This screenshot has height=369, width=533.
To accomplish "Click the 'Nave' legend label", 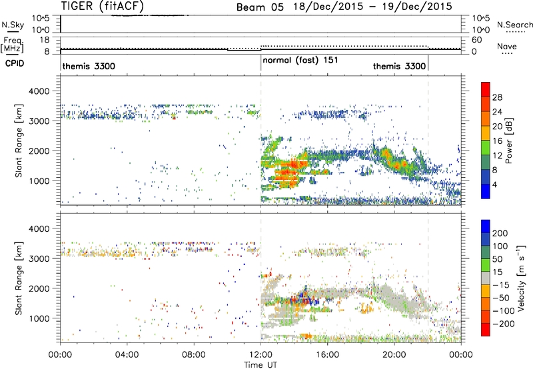I will [506, 46].
